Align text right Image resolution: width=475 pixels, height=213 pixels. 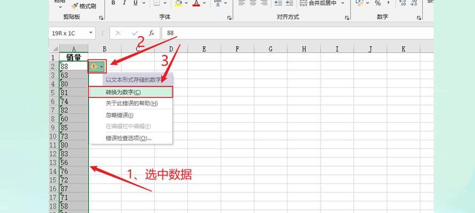coord(264,3)
